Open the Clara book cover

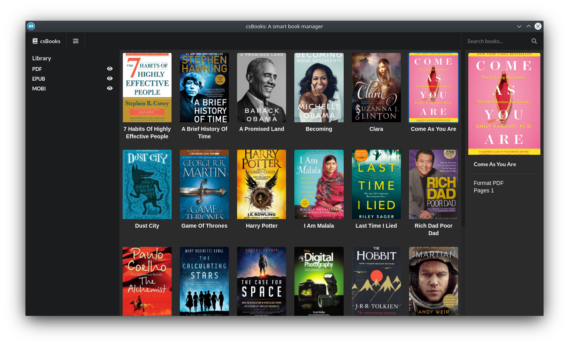(x=376, y=87)
